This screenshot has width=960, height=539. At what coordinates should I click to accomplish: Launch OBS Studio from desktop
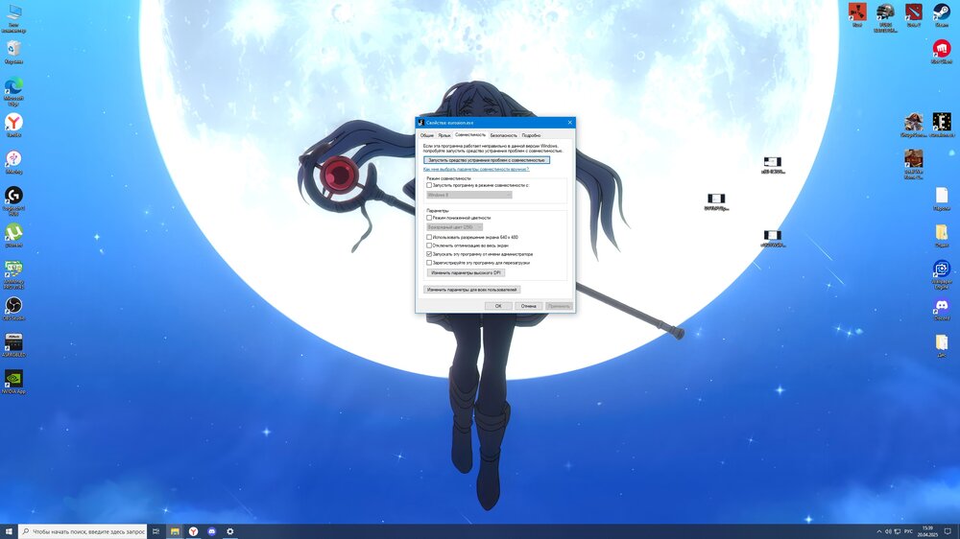pyautogui.click(x=13, y=306)
